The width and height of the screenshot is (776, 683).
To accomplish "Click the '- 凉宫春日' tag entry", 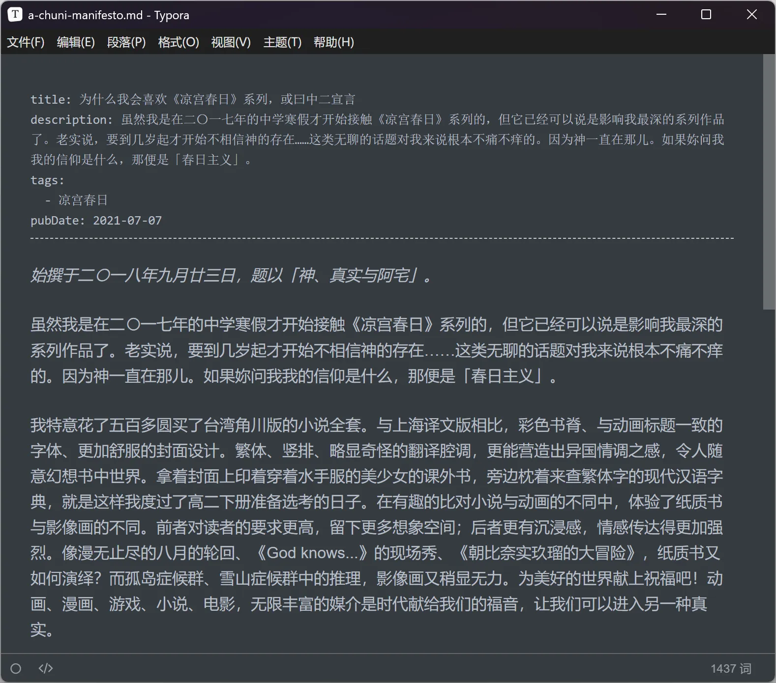I will click(76, 200).
